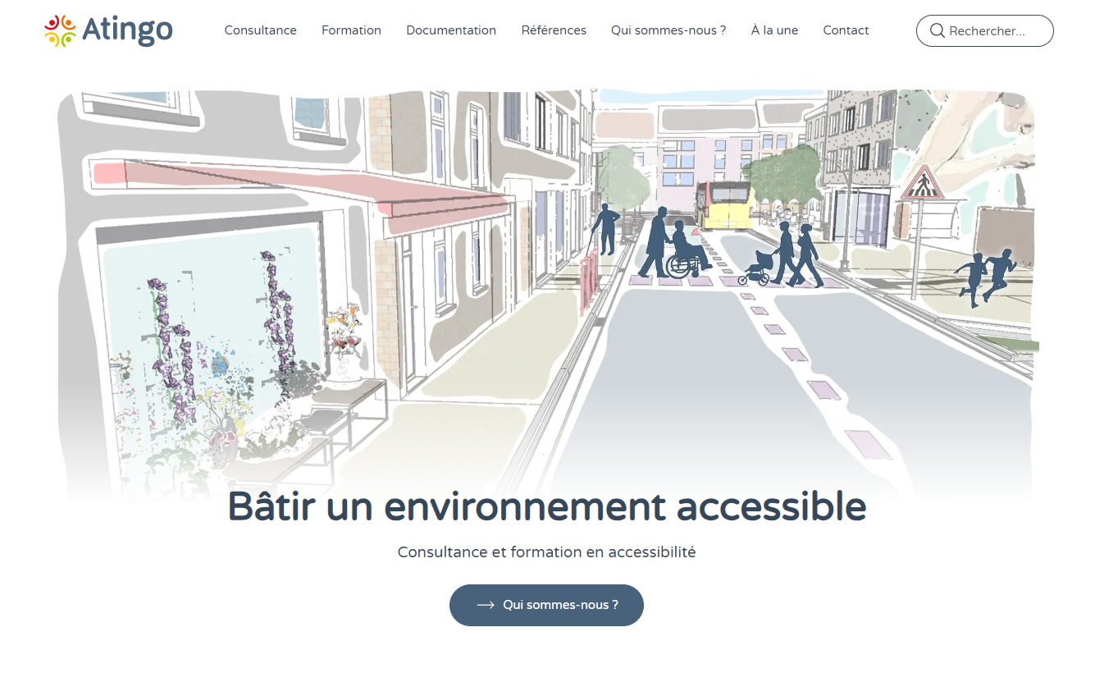Click the magnifying glass search icon
The image size is (1095, 673).
tap(937, 31)
